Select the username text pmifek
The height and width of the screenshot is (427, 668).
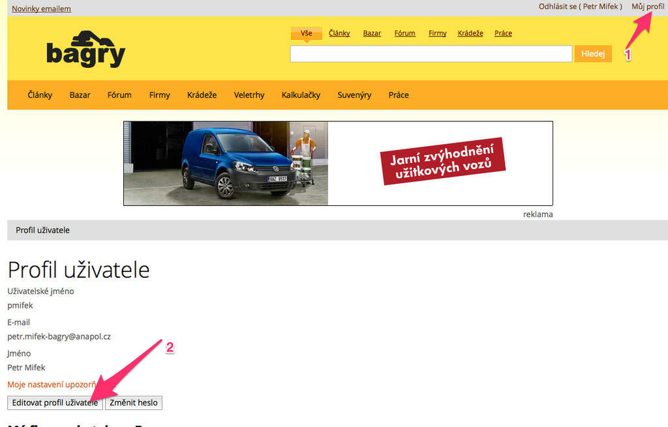tap(20, 305)
